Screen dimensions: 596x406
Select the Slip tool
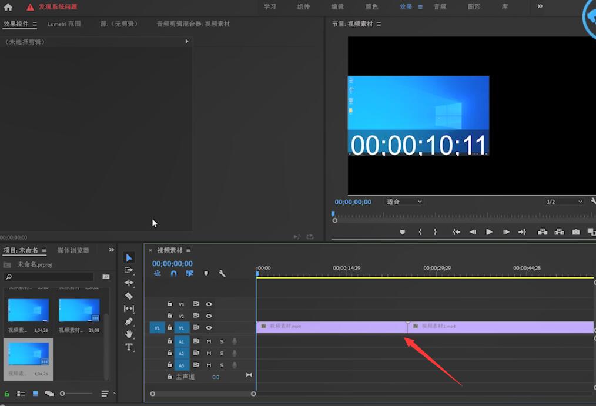tap(129, 309)
